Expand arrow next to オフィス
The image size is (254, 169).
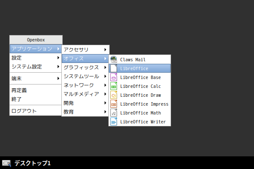105,59
